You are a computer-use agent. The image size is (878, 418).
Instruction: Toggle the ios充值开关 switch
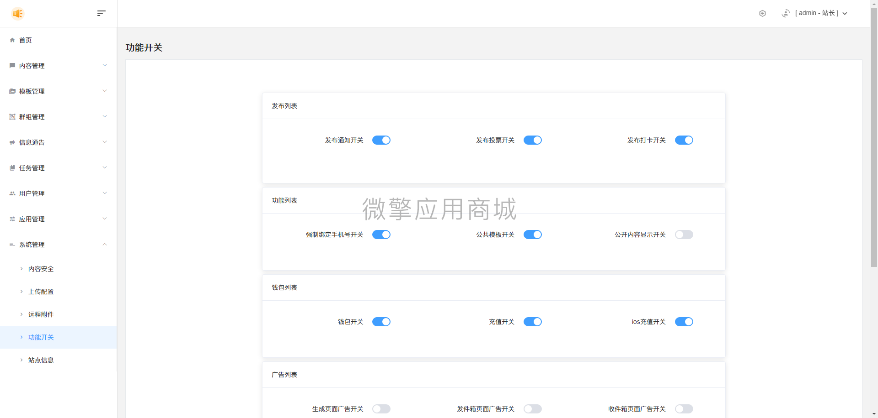684,322
